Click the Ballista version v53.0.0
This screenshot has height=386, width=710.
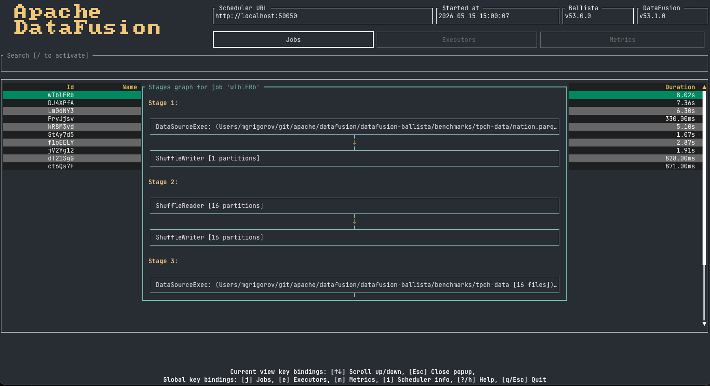pos(578,16)
